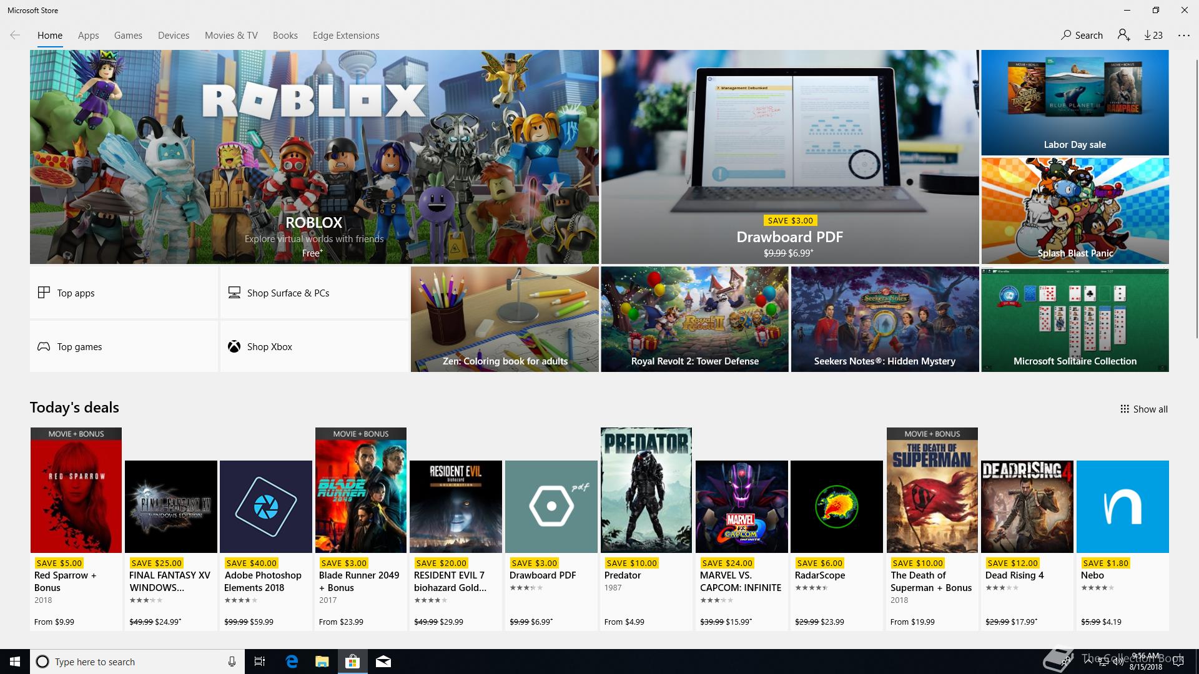The width and height of the screenshot is (1199, 674).
Task: Click the Cortana microphone icon
Action: click(x=232, y=662)
